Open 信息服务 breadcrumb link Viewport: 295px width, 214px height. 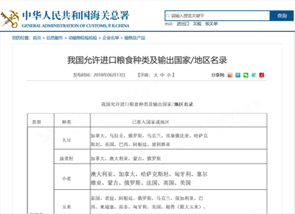pos(54,38)
